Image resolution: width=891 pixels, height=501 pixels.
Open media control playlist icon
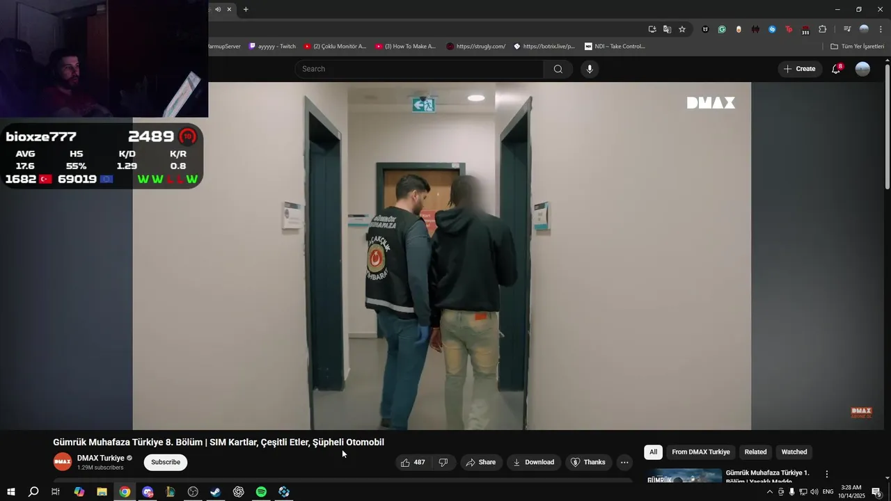click(x=847, y=29)
